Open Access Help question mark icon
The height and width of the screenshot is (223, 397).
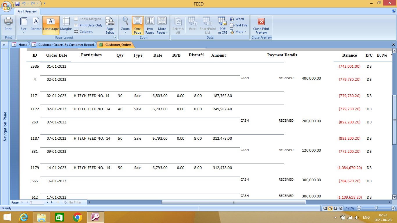[x=394, y=11]
